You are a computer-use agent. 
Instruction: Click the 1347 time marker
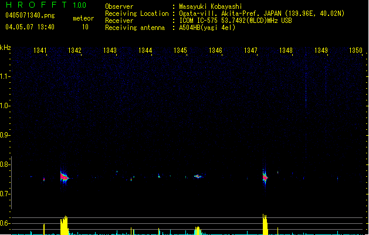point(250,51)
